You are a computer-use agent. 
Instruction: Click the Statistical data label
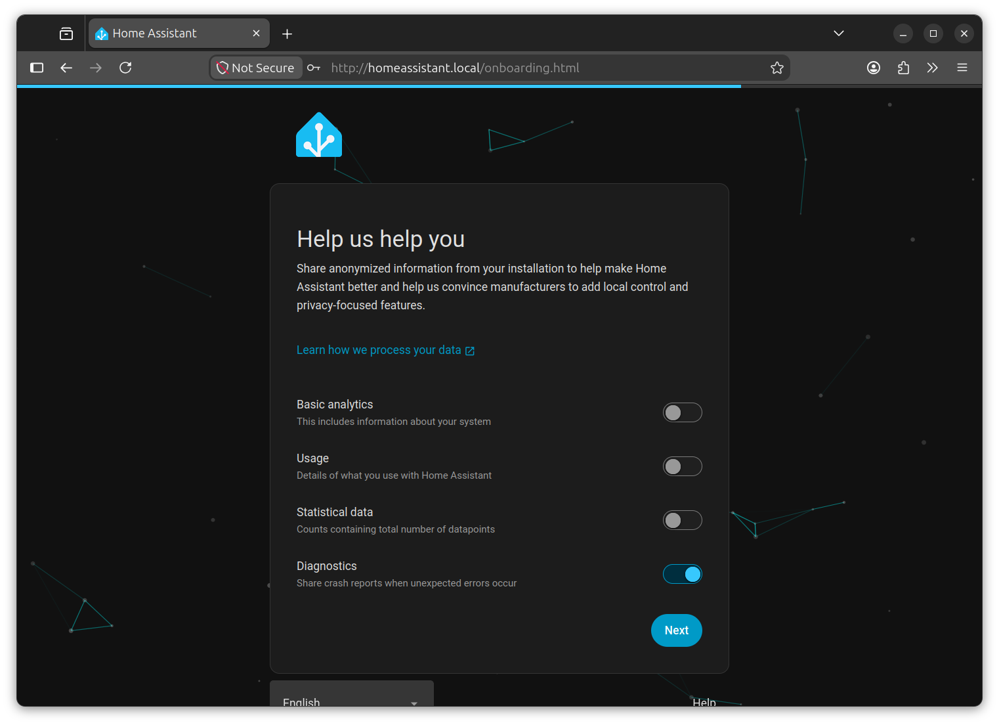tap(335, 512)
